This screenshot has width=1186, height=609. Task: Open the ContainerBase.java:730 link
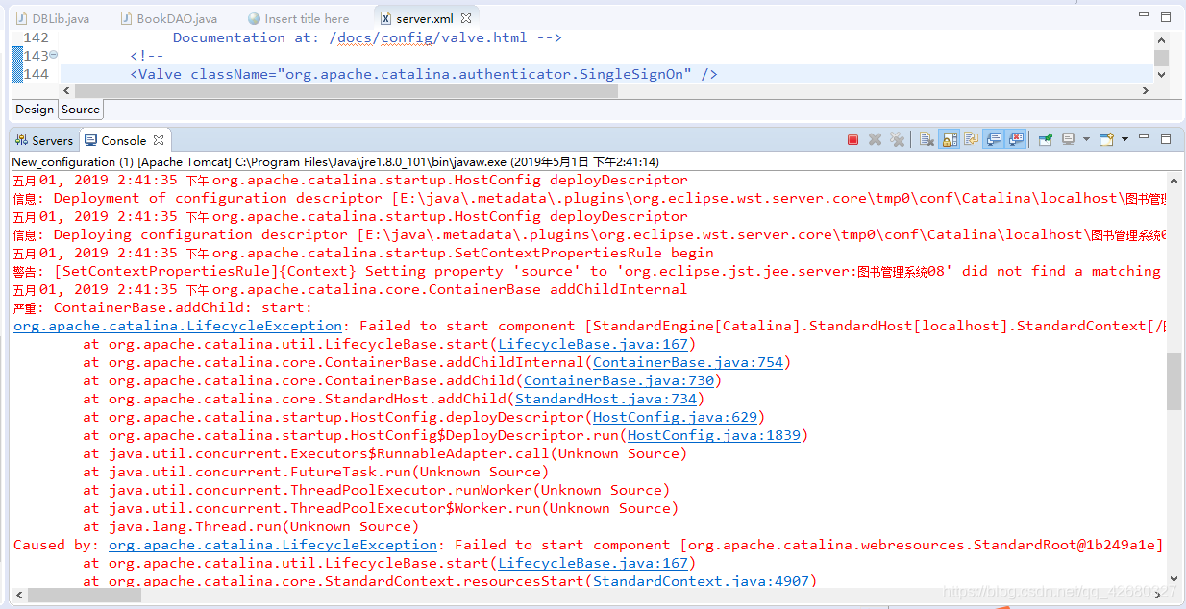[619, 380]
